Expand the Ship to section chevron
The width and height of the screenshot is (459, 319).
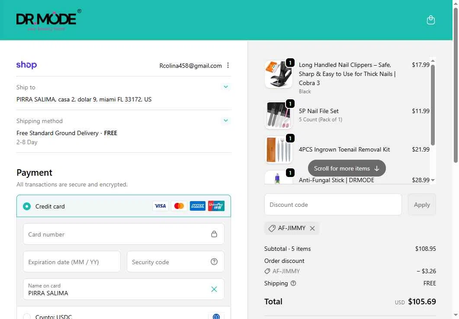click(x=226, y=87)
